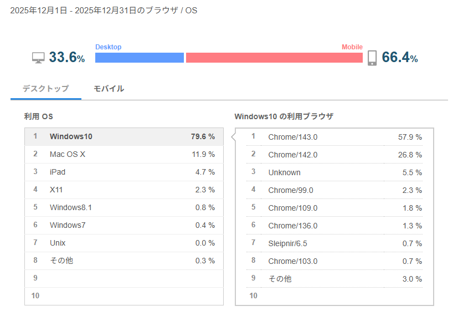Choose the iPad OS row

[x=123, y=172]
